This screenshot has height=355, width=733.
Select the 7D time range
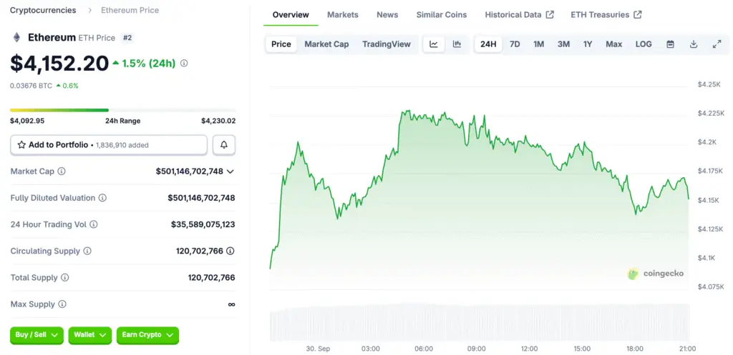pyautogui.click(x=515, y=44)
